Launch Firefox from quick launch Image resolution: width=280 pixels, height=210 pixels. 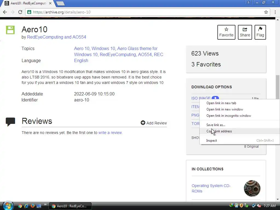coord(32,206)
